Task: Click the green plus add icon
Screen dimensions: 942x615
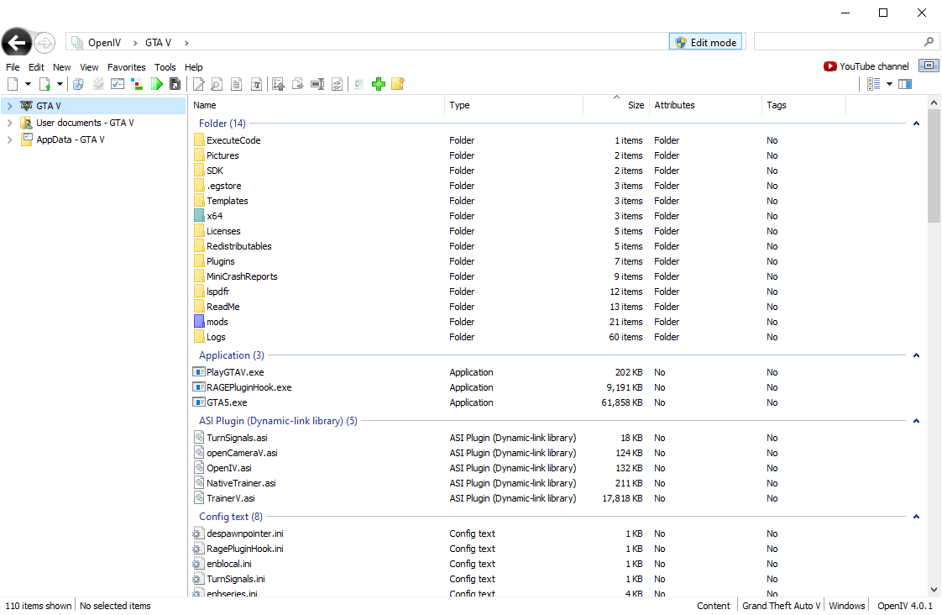Action: pyautogui.click(x=379, y=84)
